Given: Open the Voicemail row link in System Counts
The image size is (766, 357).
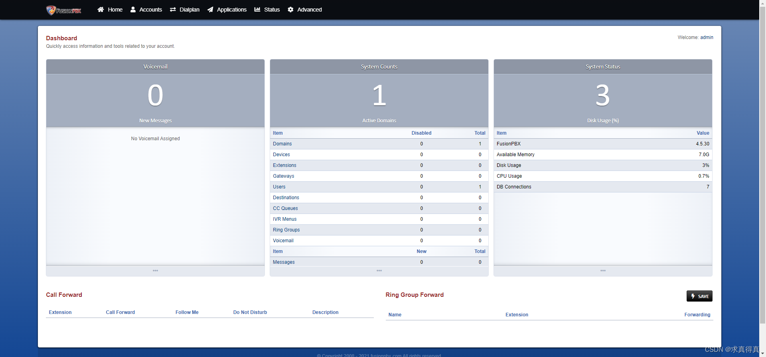Looking at the screenshot, I should pos(283,241).
